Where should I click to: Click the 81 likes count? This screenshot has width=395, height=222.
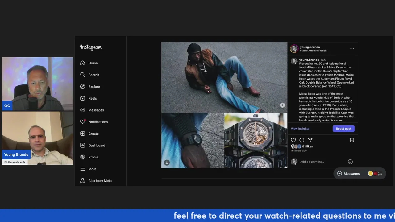click(x=307, y=146)
